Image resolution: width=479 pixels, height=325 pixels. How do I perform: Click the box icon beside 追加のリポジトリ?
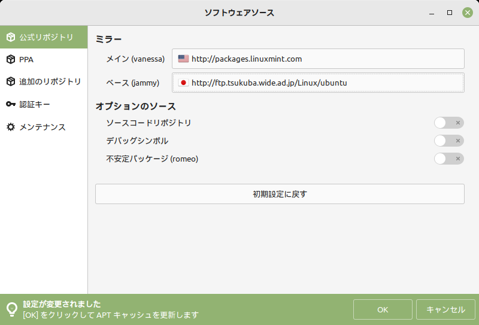(11, 81)
